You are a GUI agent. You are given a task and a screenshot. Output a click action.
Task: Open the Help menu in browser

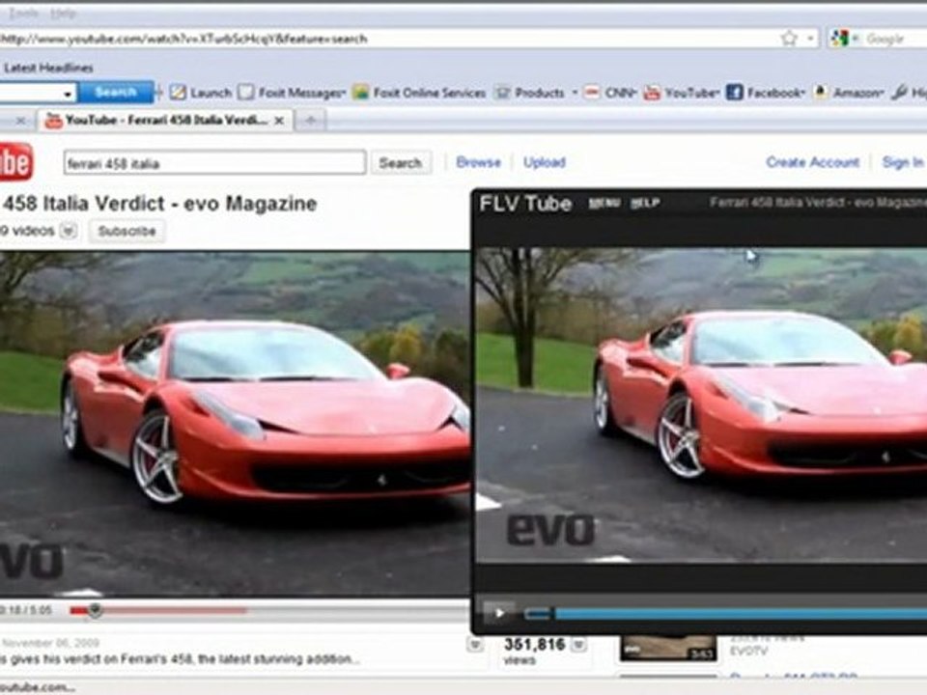63,13
